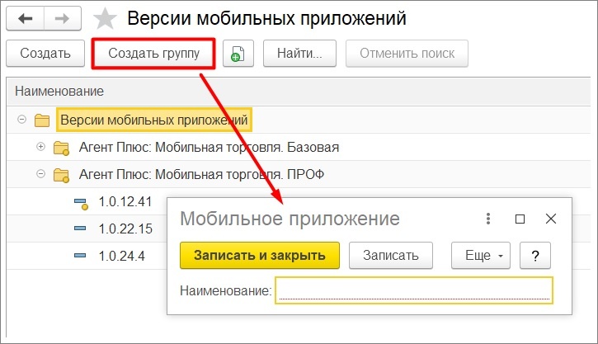
Task: Click Записать и закрыть button
Action: 259,255
